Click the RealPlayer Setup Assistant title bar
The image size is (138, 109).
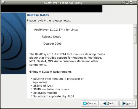(x=63, y=2)
